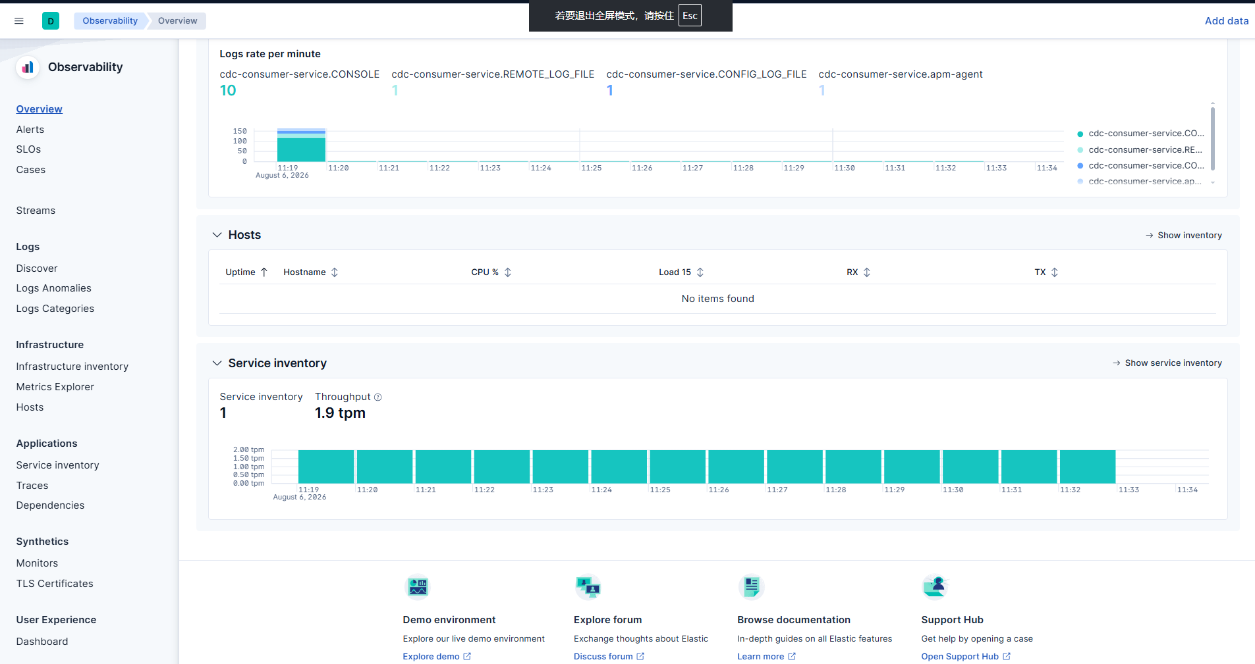Click the 11:19 bar in logs rate chart

(x=301, y=145)
